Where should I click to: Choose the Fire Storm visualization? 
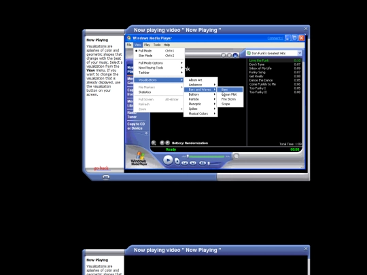[x=230, y=99]
